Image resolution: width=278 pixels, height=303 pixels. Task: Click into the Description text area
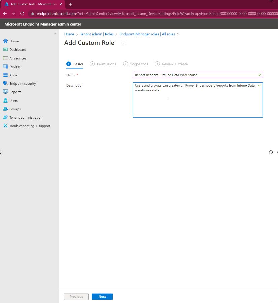[x=198, y=100]
